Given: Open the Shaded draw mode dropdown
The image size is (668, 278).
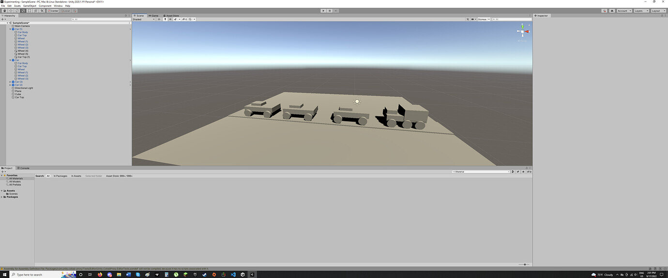Looking at the screenshot, I should pyautogui.click(x=143, y=19).
